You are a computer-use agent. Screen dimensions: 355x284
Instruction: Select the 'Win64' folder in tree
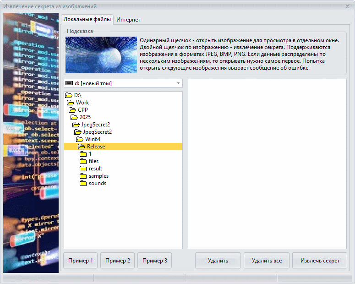tap(93, 139)
